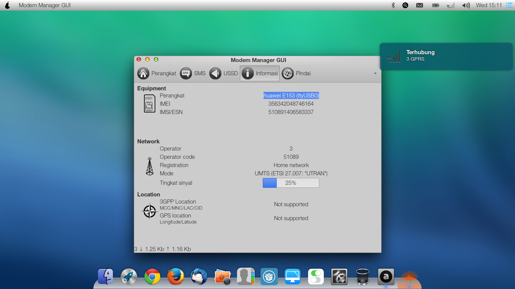Launch the rocket Launchpad dock icon
The height and width of the screenshot is (289, 515).
tap(129, 277)
